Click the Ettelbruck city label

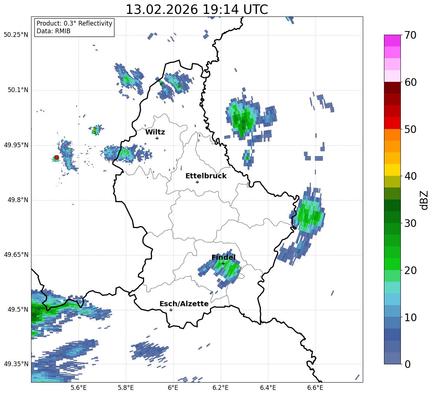[x=206, y=176]
